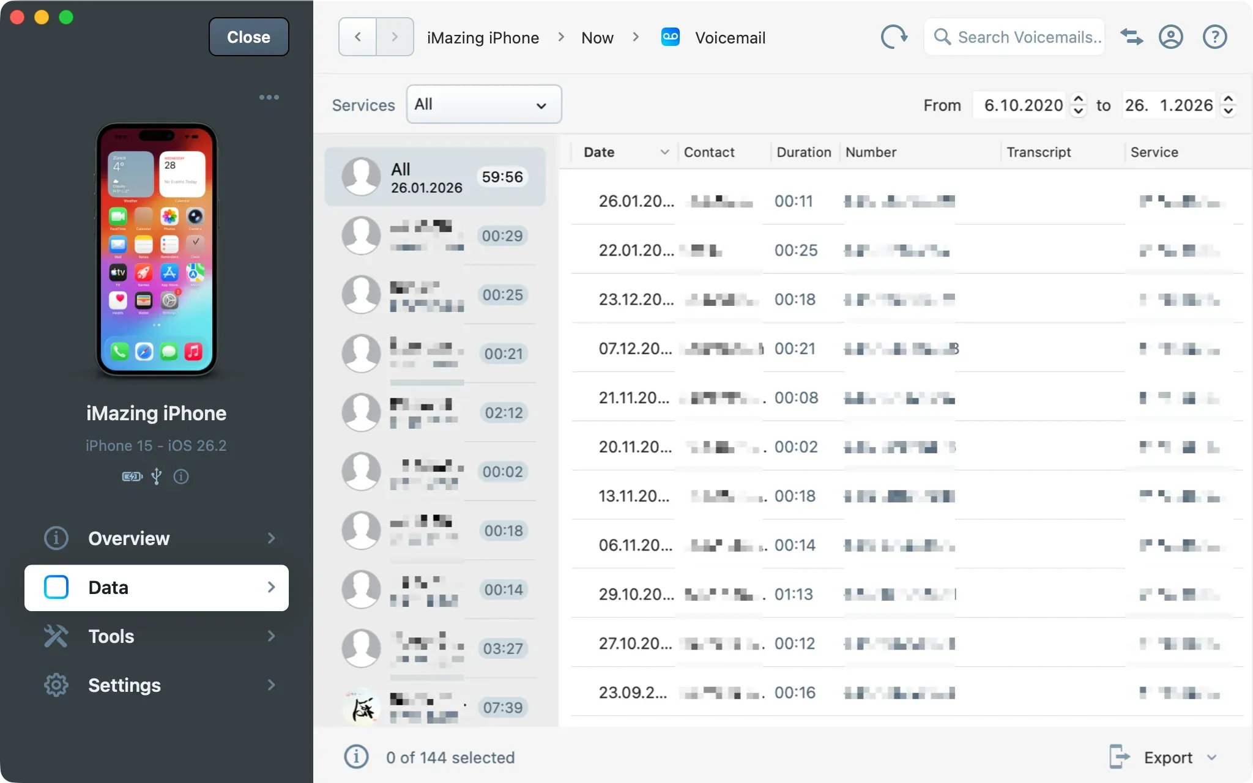The height and width of the screenshot is (783, 1253).
Task: Click the USB connection icon under the phone
Action: 157,476
